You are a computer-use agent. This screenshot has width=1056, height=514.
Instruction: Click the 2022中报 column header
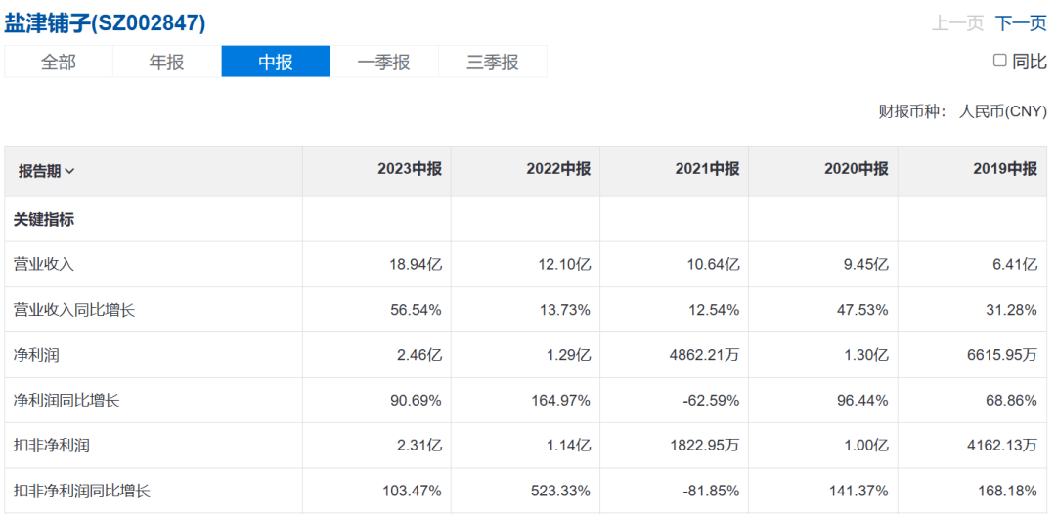pos(558,170)
